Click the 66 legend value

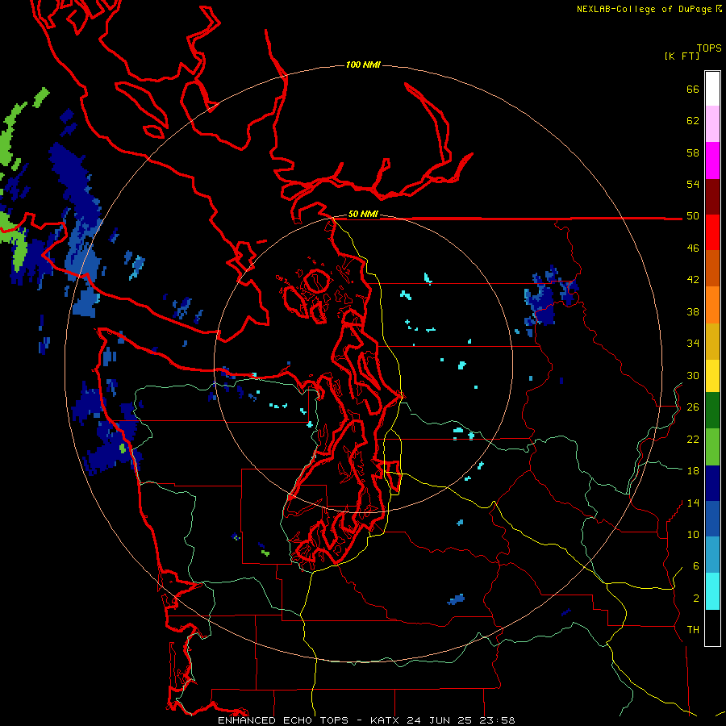[693, 89]
